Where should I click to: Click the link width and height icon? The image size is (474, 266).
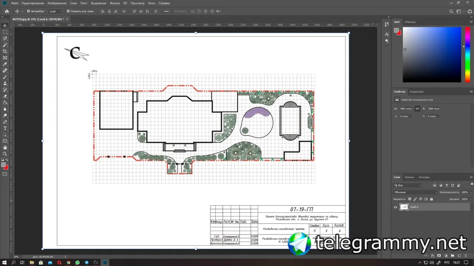point(417,108)
